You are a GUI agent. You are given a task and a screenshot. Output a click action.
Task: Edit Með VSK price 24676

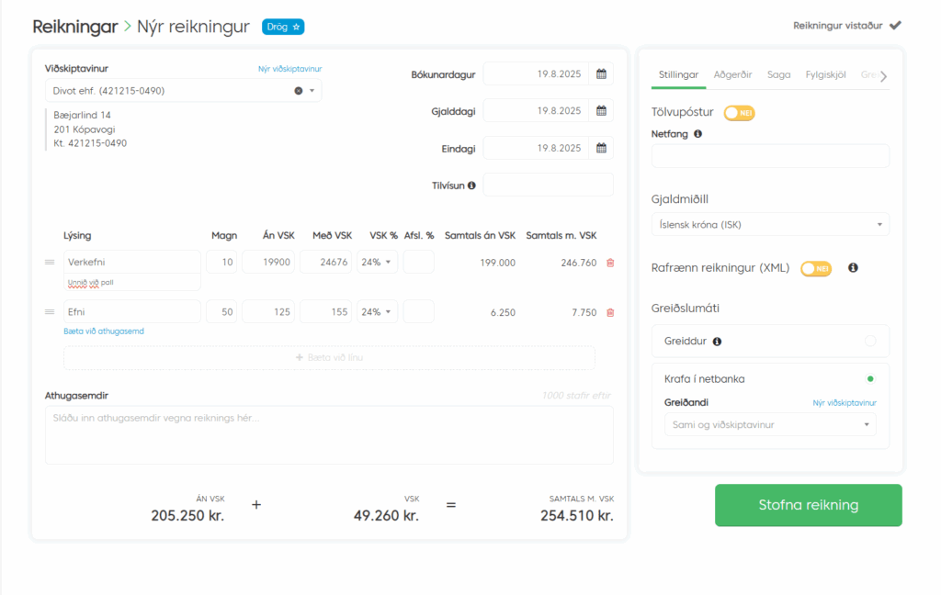[326, 262]
